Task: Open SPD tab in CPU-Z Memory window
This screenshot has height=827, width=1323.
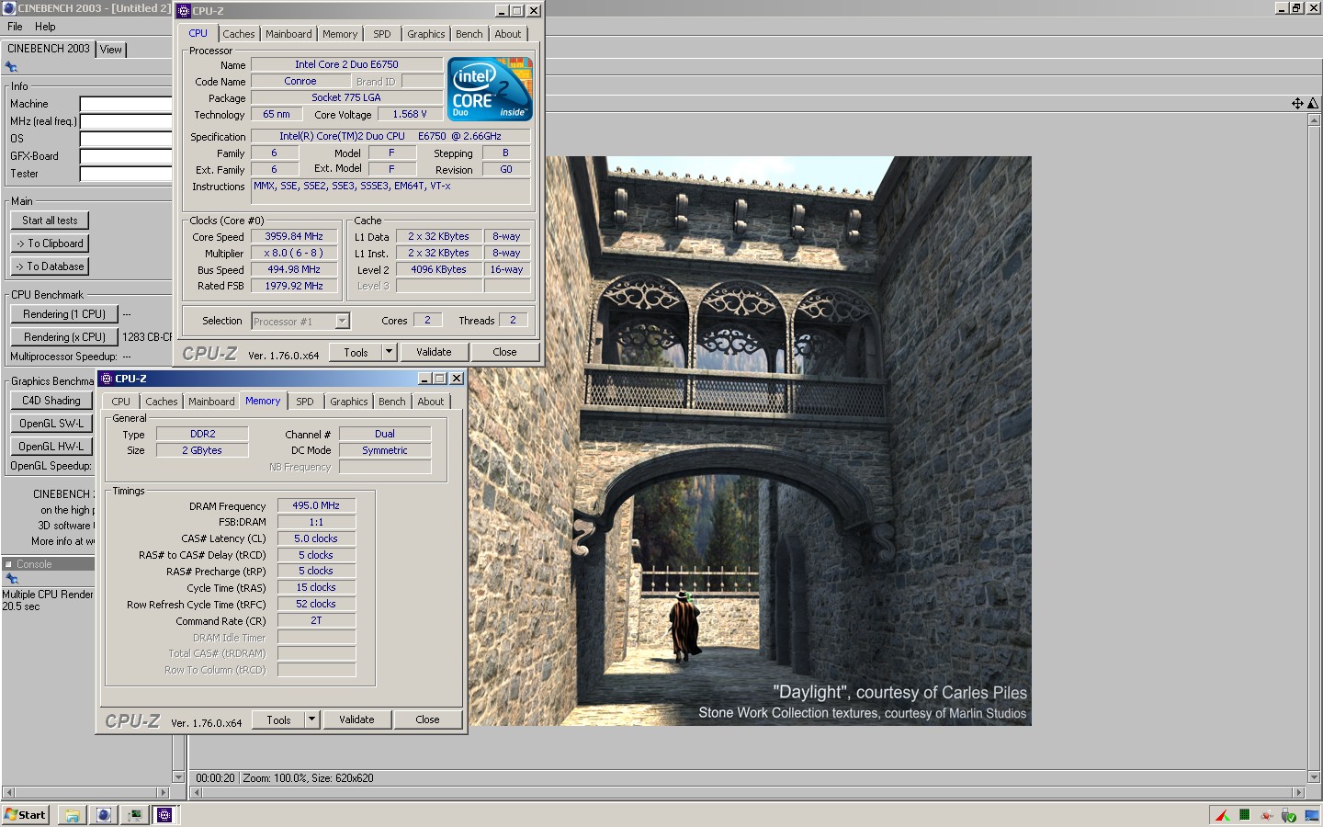Action: 305,402
